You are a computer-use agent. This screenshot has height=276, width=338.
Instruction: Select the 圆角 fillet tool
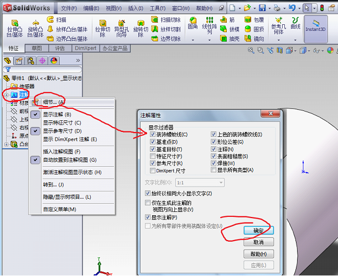tap(193, 23)
